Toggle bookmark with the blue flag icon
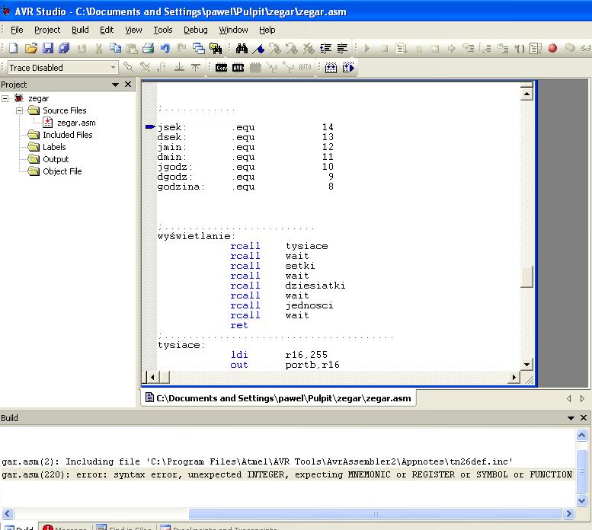 (x=258, y=48)
